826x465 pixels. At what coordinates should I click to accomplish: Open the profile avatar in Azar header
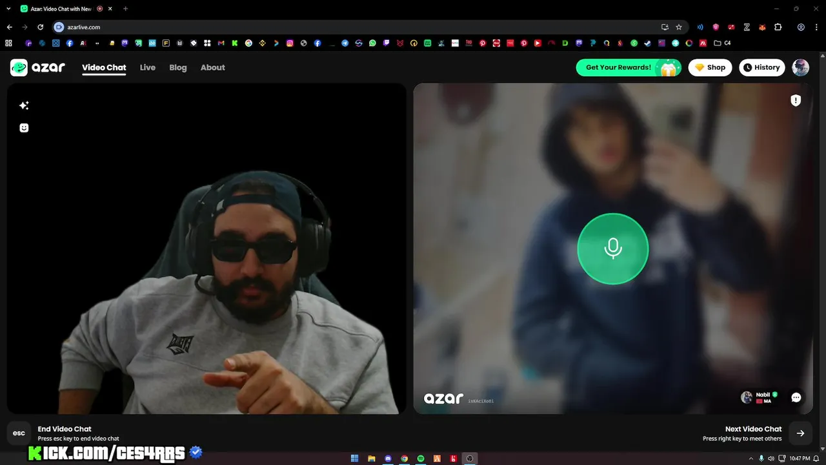[x=801, y=67]
